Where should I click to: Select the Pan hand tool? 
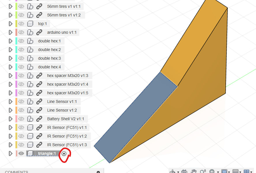[x=194, y=171]
